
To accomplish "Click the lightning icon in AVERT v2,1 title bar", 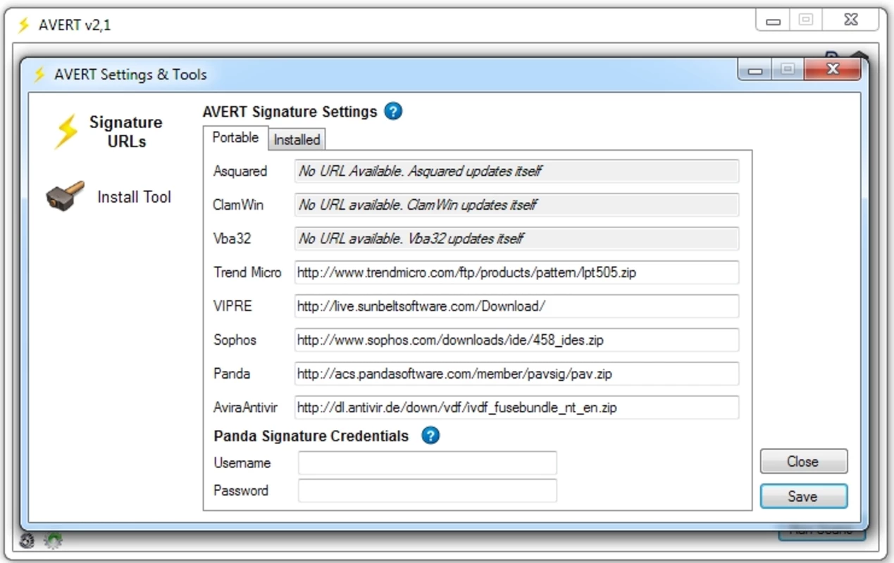I will pos(24,25).
